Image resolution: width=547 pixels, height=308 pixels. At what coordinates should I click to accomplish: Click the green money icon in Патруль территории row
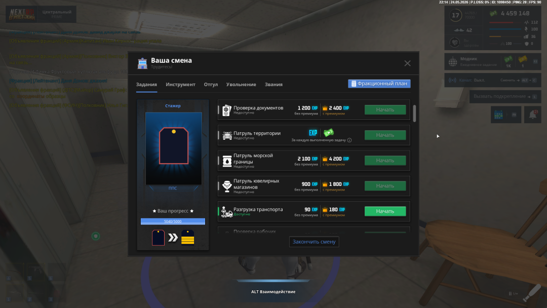click(x=328, y=133)
